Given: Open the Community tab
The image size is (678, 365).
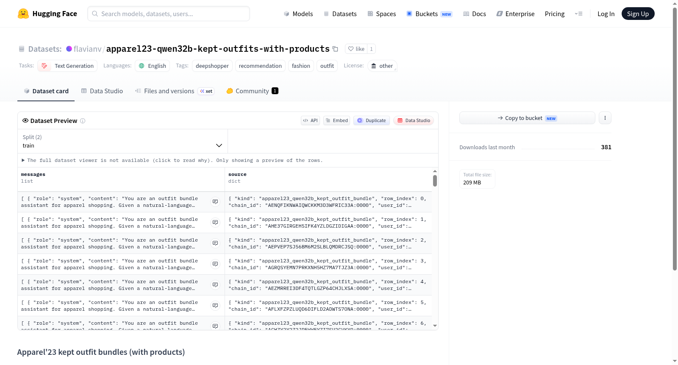Looking at the screenshot, I should coord(252,91).
